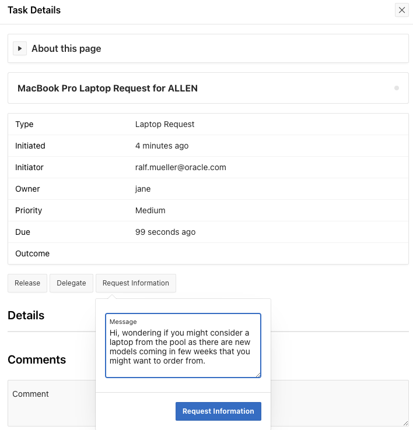Select the Owner value jane
The height and width of the screenshot is (430, 413).
point(143,189)
